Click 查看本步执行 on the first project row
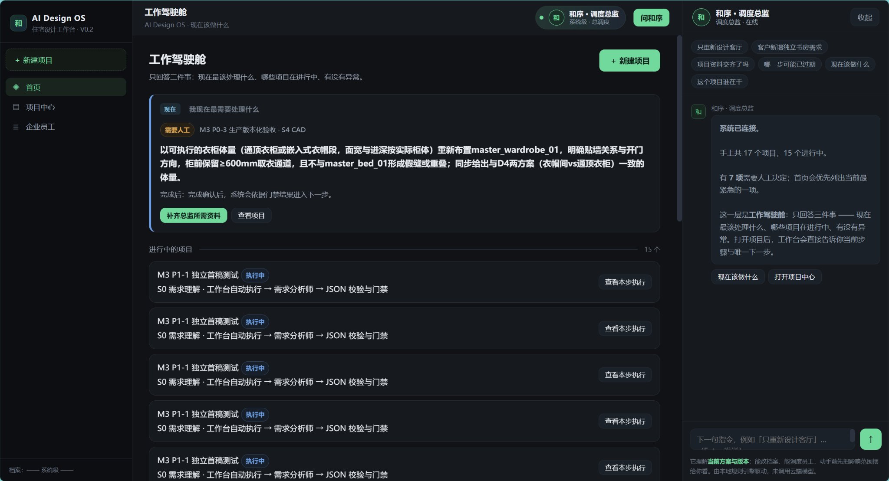Image resolution: width=889 pixels, height=481 pixels. pos(625,282)
